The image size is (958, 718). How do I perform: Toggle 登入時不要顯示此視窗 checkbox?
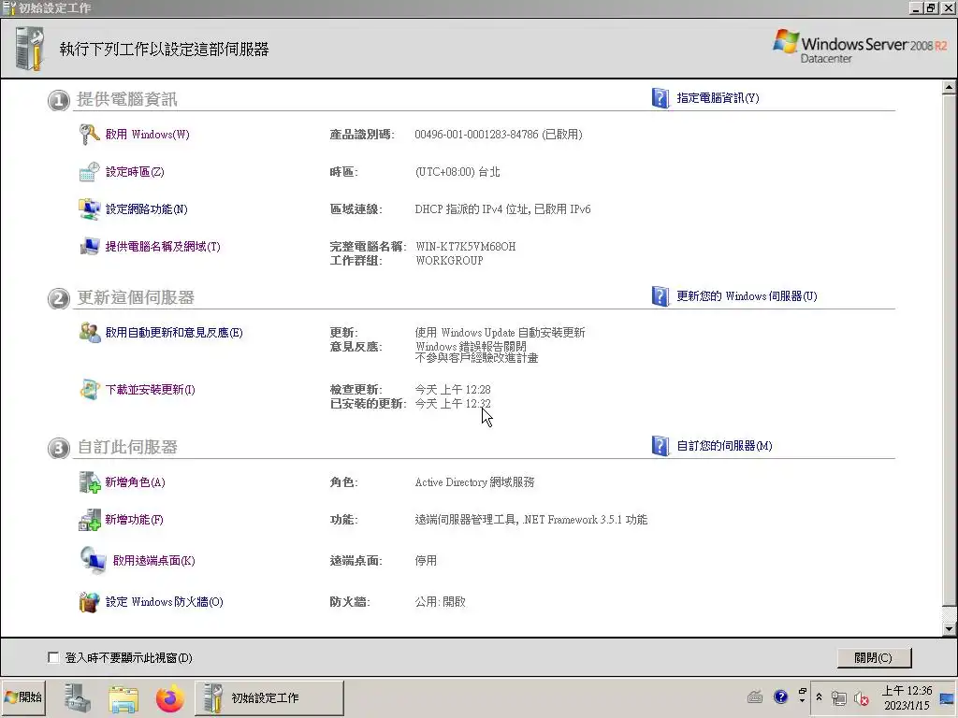(53, 657)
